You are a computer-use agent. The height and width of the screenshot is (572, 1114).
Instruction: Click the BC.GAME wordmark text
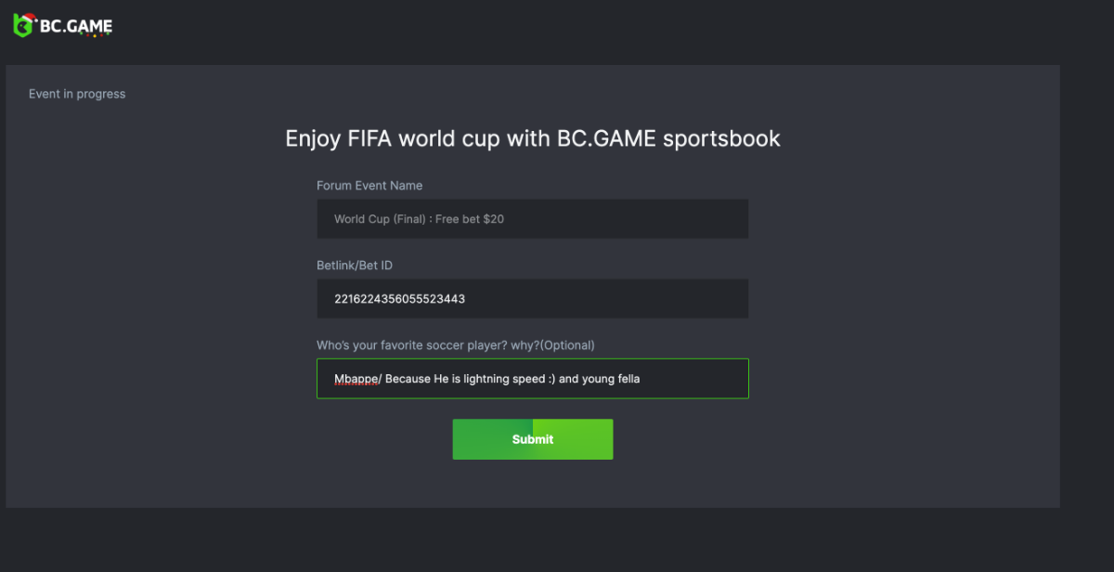pos(75,27)
